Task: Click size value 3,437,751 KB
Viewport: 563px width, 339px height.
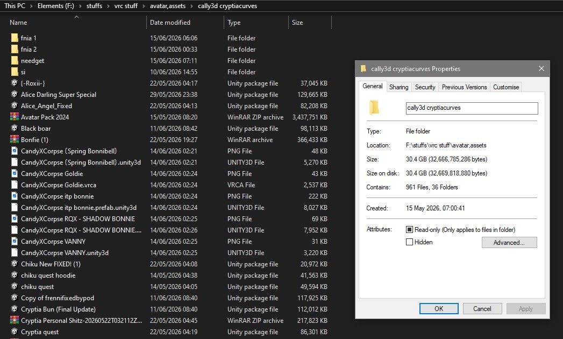Action: point(310,117)
